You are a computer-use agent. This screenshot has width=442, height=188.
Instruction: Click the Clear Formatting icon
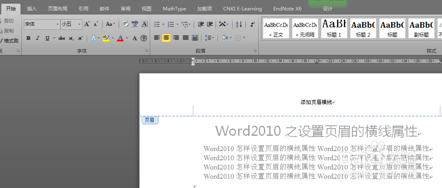point(126,24)
